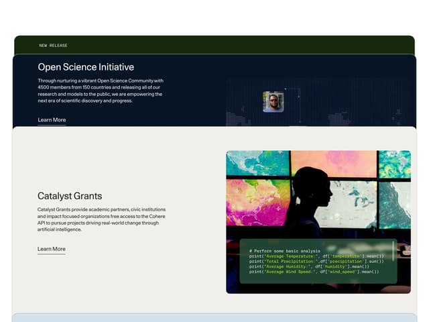Open Learn More under Catalyst Grants
Viewport: 429px width, 322px height.
coord(52,249)
